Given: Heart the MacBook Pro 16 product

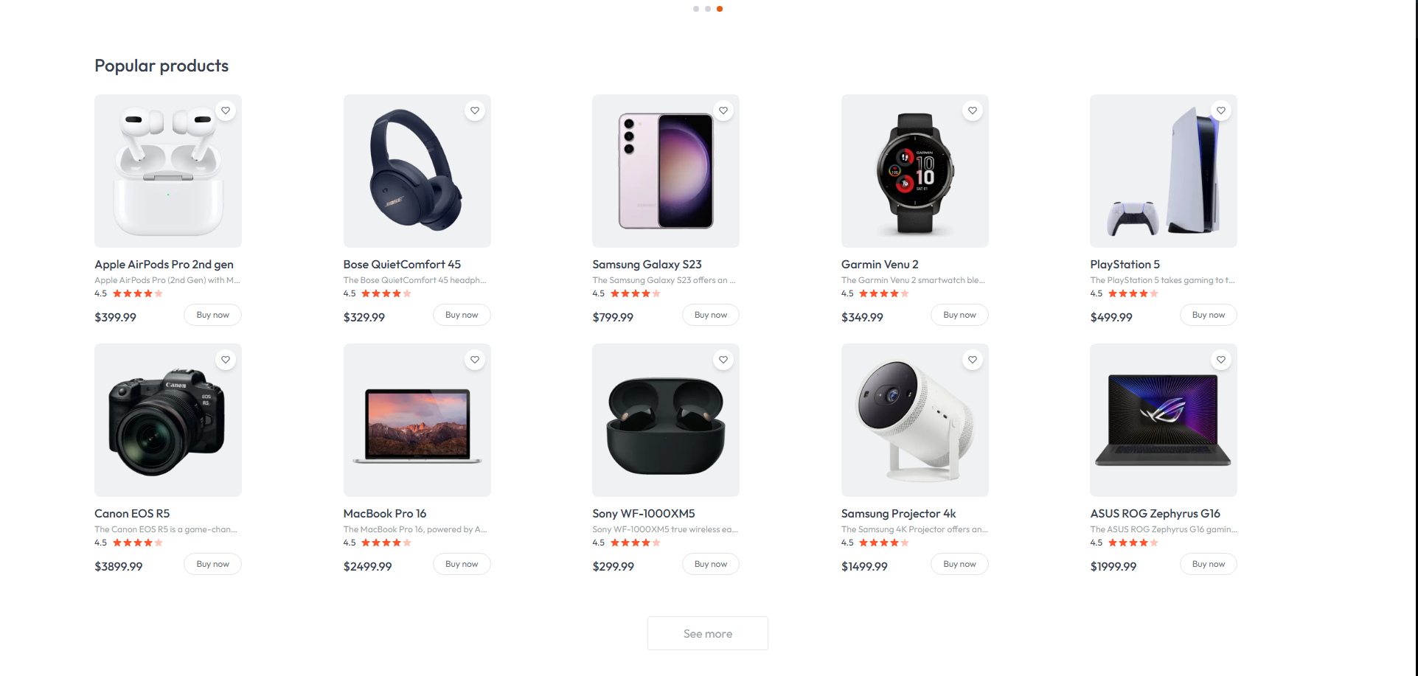Looking at the screenshot, I should [475, 360].
